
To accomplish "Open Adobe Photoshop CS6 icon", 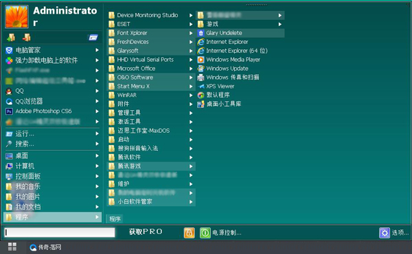I will coord(9,112).
